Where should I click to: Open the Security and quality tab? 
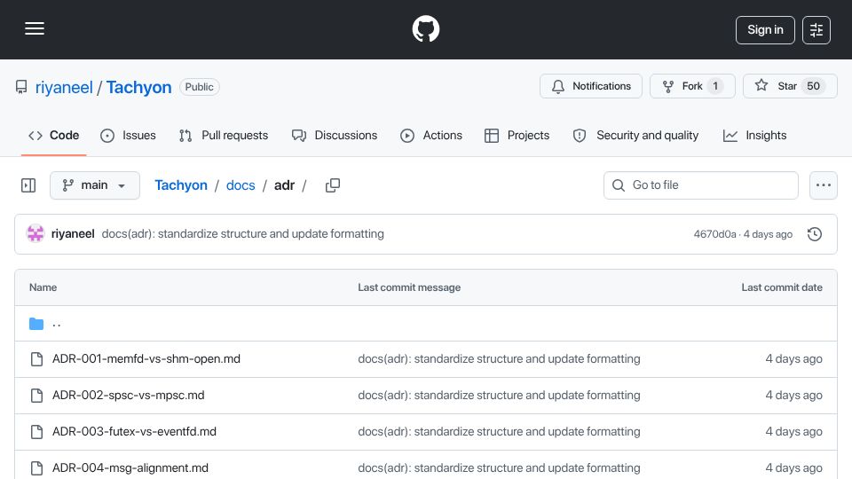635,135
